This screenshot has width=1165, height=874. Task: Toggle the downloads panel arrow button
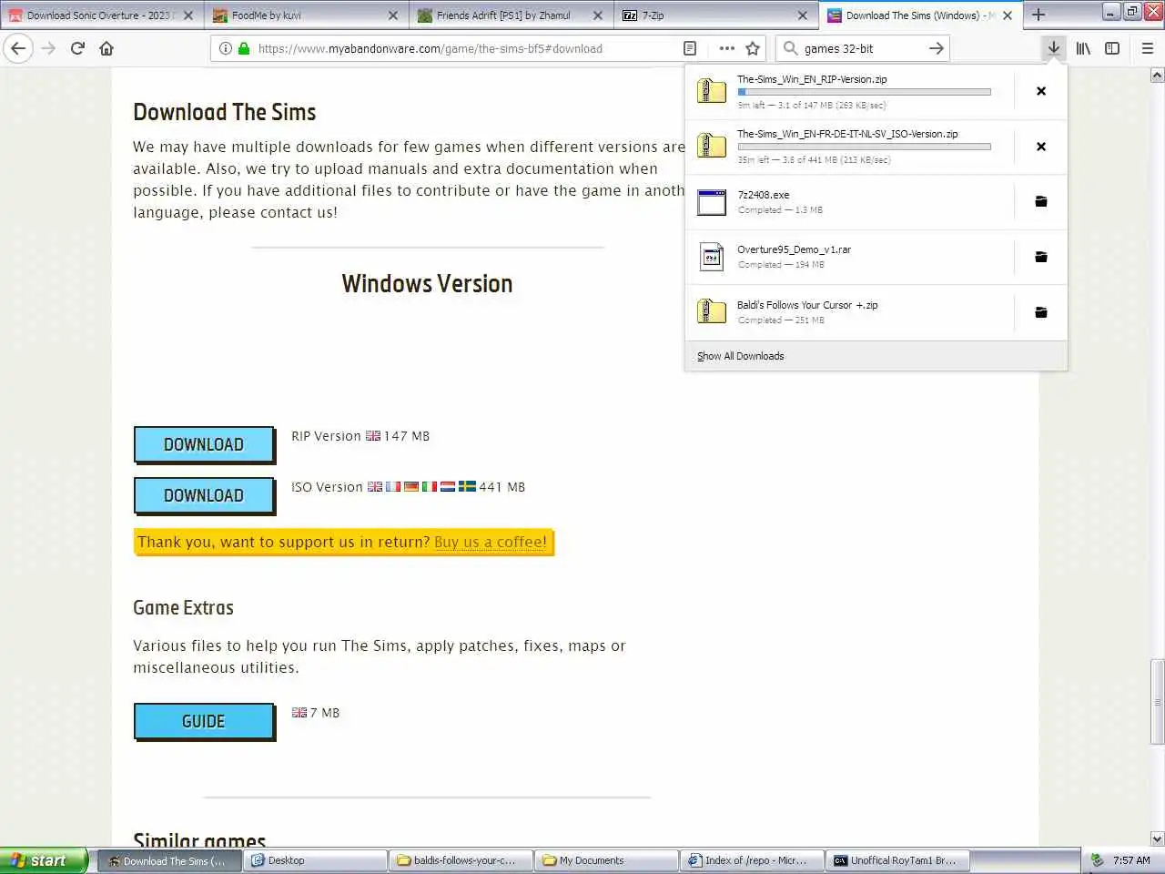tap(1053, 48)
